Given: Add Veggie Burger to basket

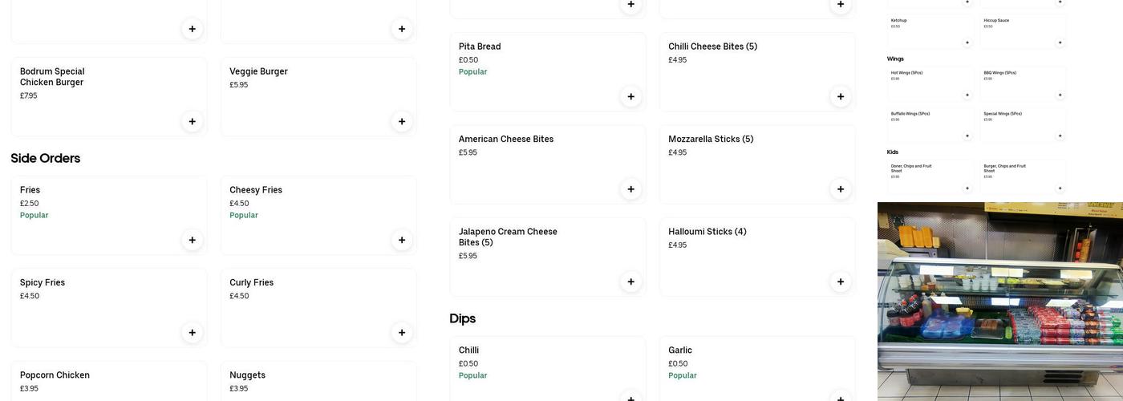Looking at the screenshot, I should coord(402,122).
